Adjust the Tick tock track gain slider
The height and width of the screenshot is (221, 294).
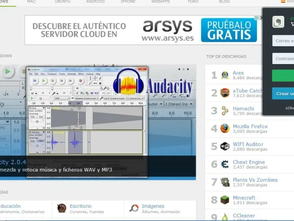[x=37, y=145]
